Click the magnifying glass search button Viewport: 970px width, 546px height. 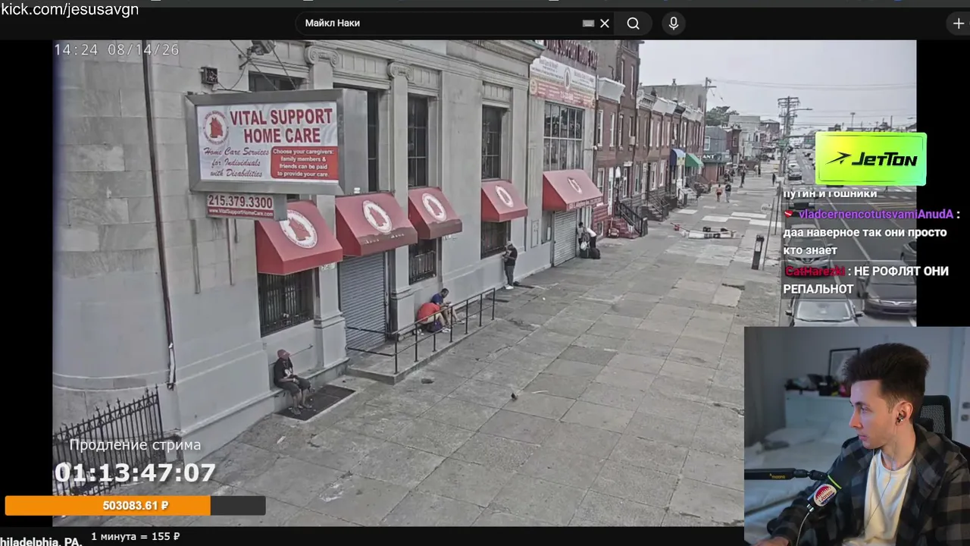pyautogui.click(x=634, y=24)
